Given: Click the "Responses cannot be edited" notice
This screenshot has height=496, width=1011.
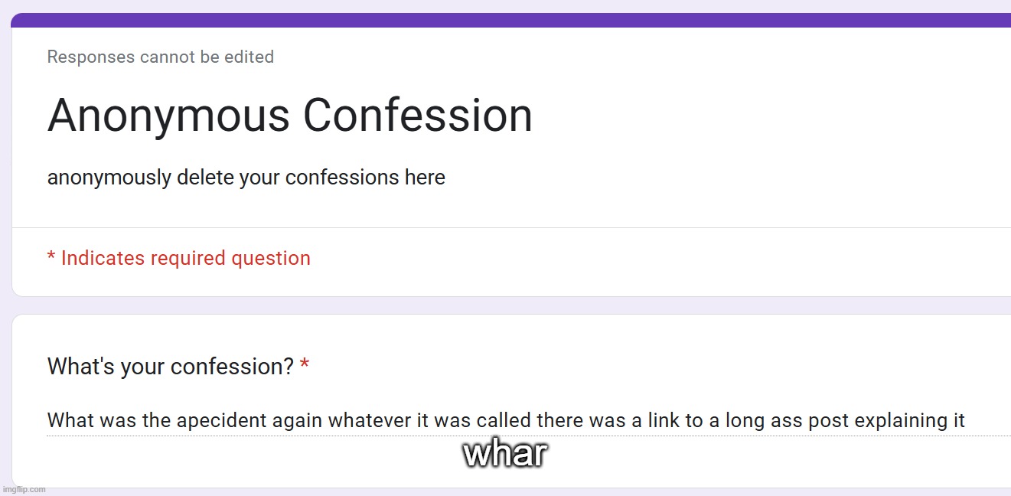Looking at the screenshot, I should [x=161, y=57].
